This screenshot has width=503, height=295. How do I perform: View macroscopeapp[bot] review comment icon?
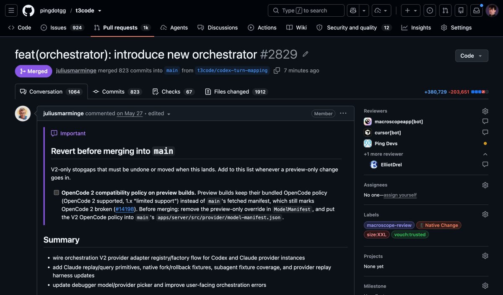point(485,122)
